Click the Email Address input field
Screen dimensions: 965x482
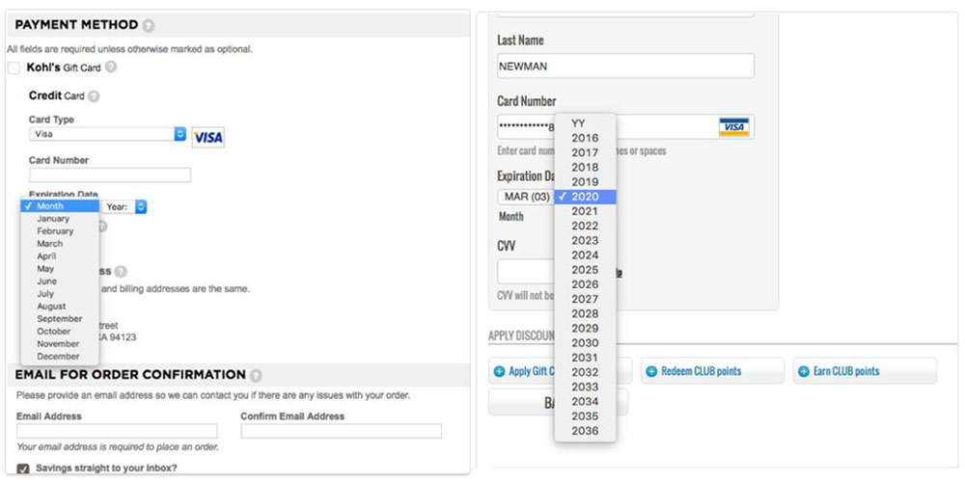click(117, 431)
